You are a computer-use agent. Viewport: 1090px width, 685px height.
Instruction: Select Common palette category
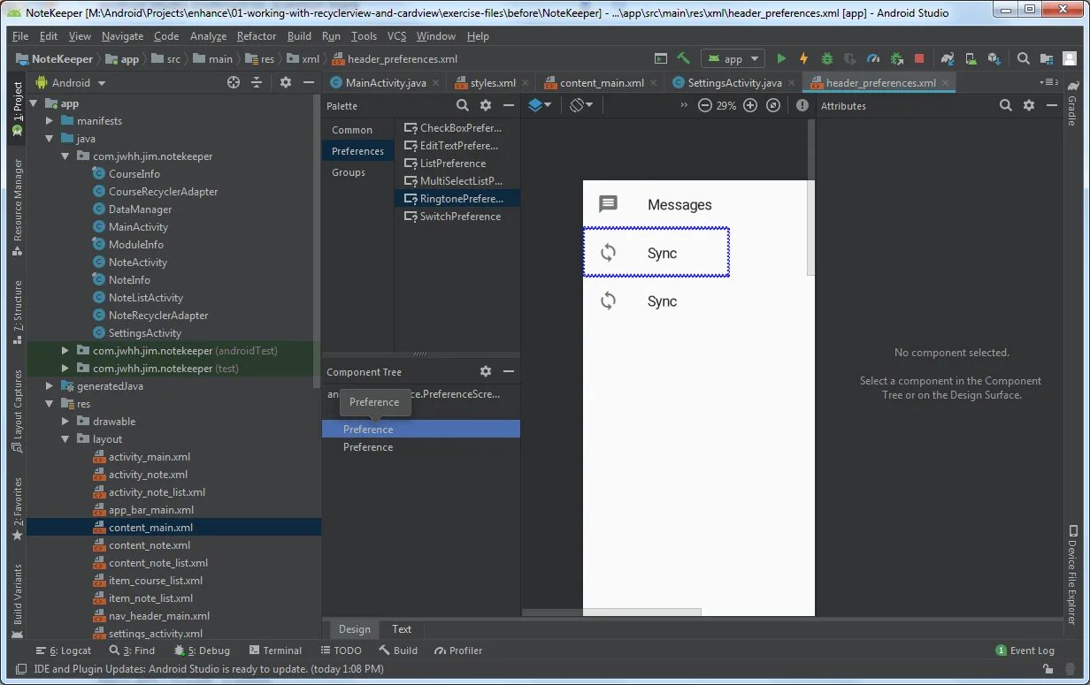point(352,130)
